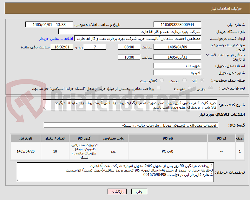Image resolution: width=250 pixels, height=200 pixels.
Task: Choose the متوسط purchase process option
Action: (190, 88)
